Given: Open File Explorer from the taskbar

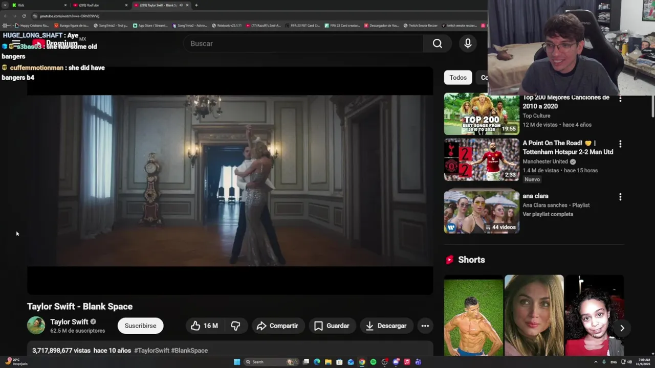Looking at the screenshot, I should [328, 362].
